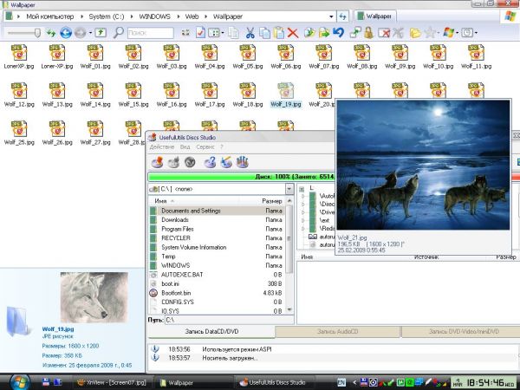Image resolution: width=520 pixels, height=390 pixels.
Task: Click the padlock icon in explorer toolbar
Action: [x=367, y=33]
